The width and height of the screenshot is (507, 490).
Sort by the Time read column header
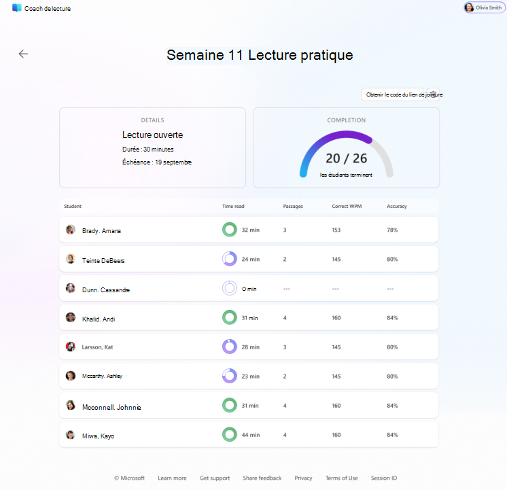click(233, 206)
